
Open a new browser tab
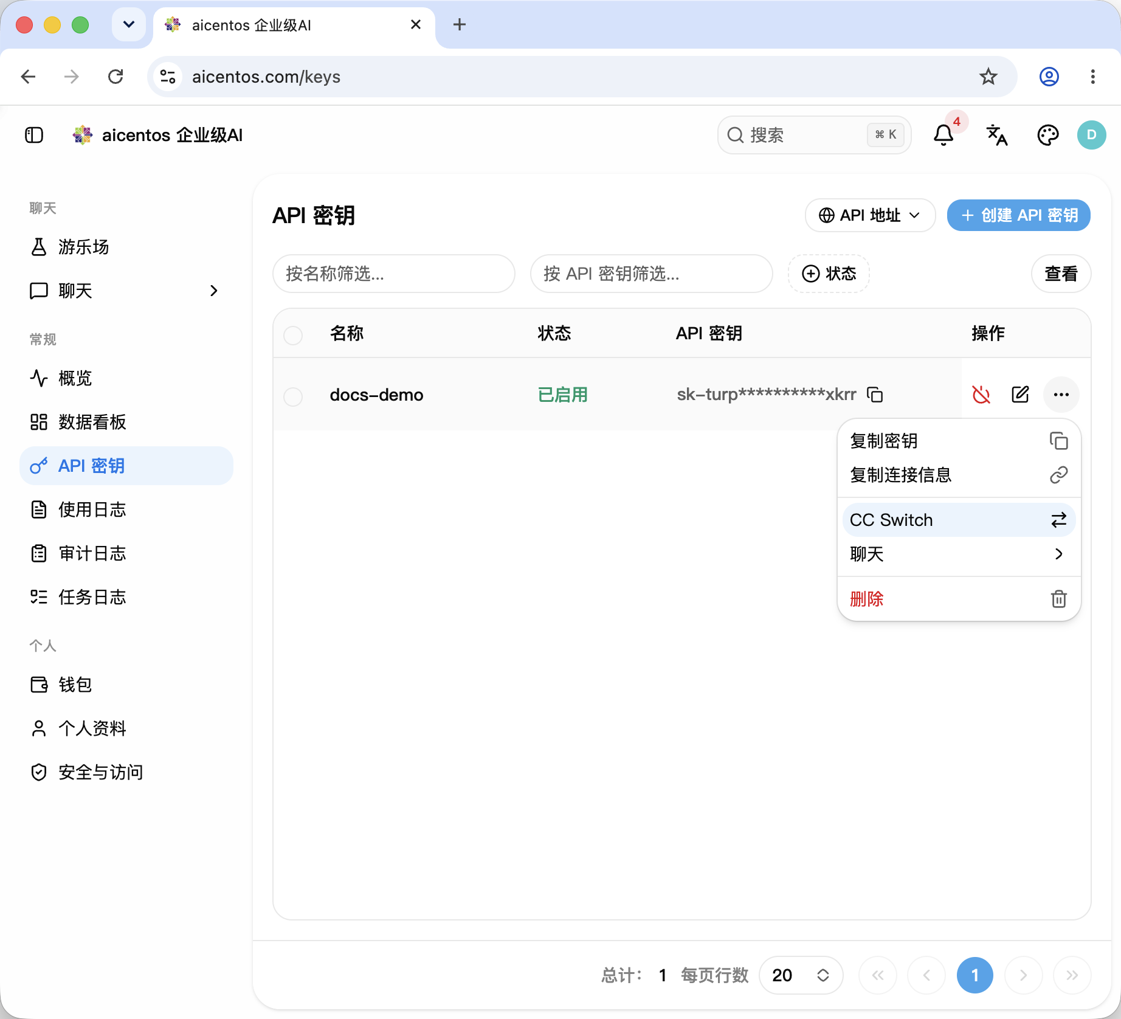click(460, 25)
